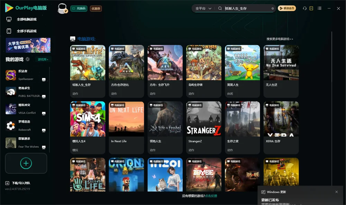
Task: Click PC badge icon on Robocraft row
Action: (44, 130)
